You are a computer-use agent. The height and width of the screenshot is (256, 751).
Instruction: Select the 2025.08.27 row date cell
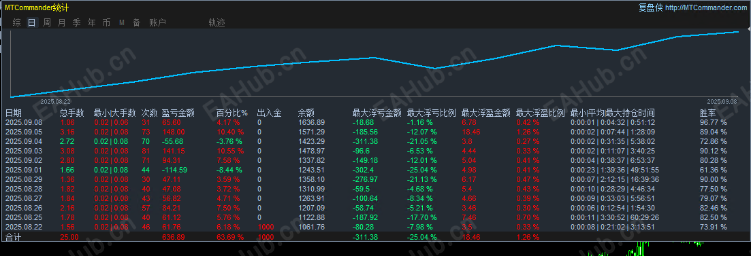[x=24, y=198]
